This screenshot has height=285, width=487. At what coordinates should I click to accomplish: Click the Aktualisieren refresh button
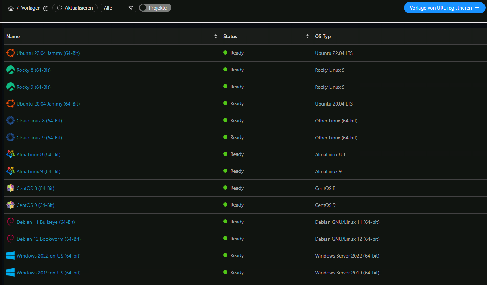[75, 8]
